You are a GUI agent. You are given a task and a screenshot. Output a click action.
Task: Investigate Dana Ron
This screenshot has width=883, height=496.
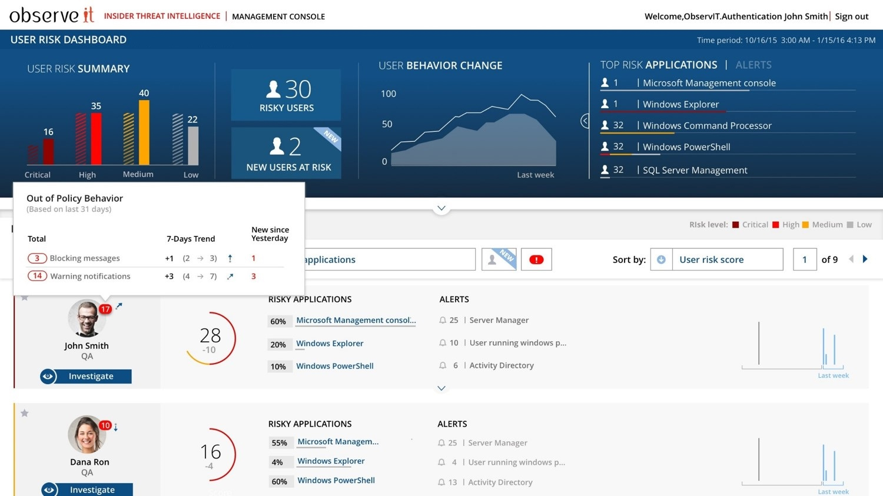point(87,490)
